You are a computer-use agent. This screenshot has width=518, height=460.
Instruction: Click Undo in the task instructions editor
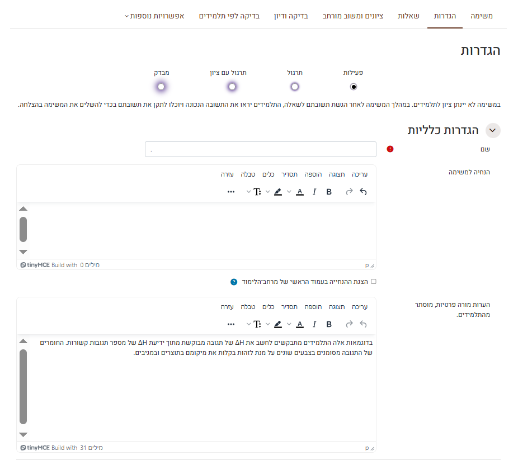[x=363, y=192]
